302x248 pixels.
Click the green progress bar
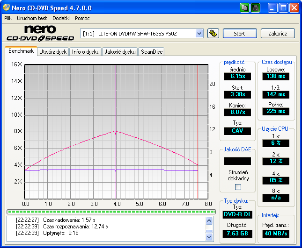point(111,212)
